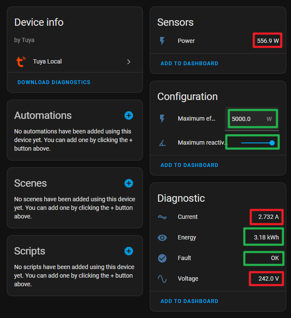Click the Energy eye icon
This screenshot has width=291, height=318.
162,238
